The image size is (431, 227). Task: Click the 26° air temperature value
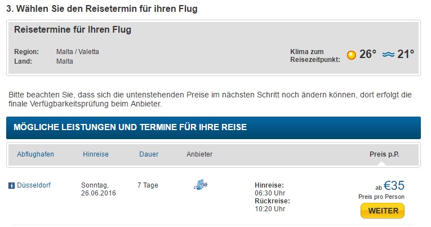tap(368, 54)
